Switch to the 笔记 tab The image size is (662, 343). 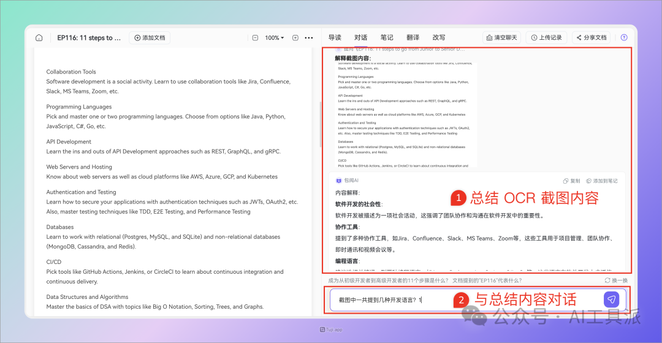click(x=387, y=38)
